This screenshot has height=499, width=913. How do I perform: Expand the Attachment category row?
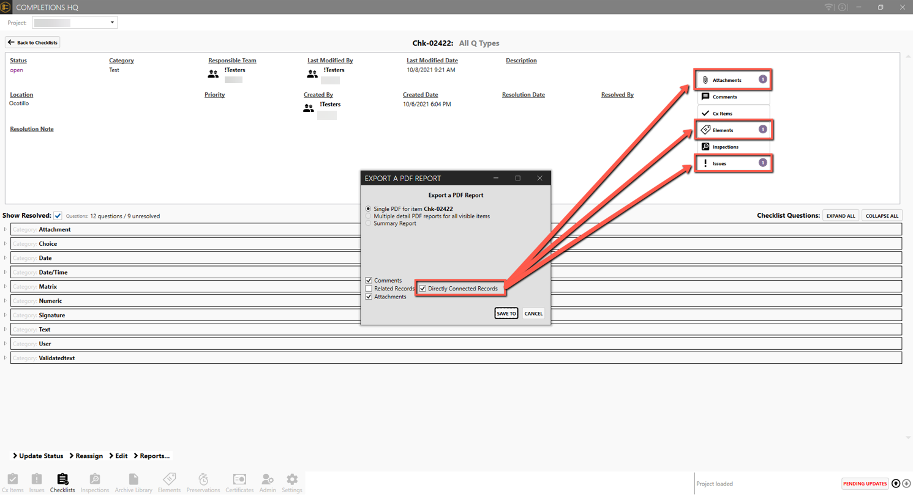pos(6,230)
